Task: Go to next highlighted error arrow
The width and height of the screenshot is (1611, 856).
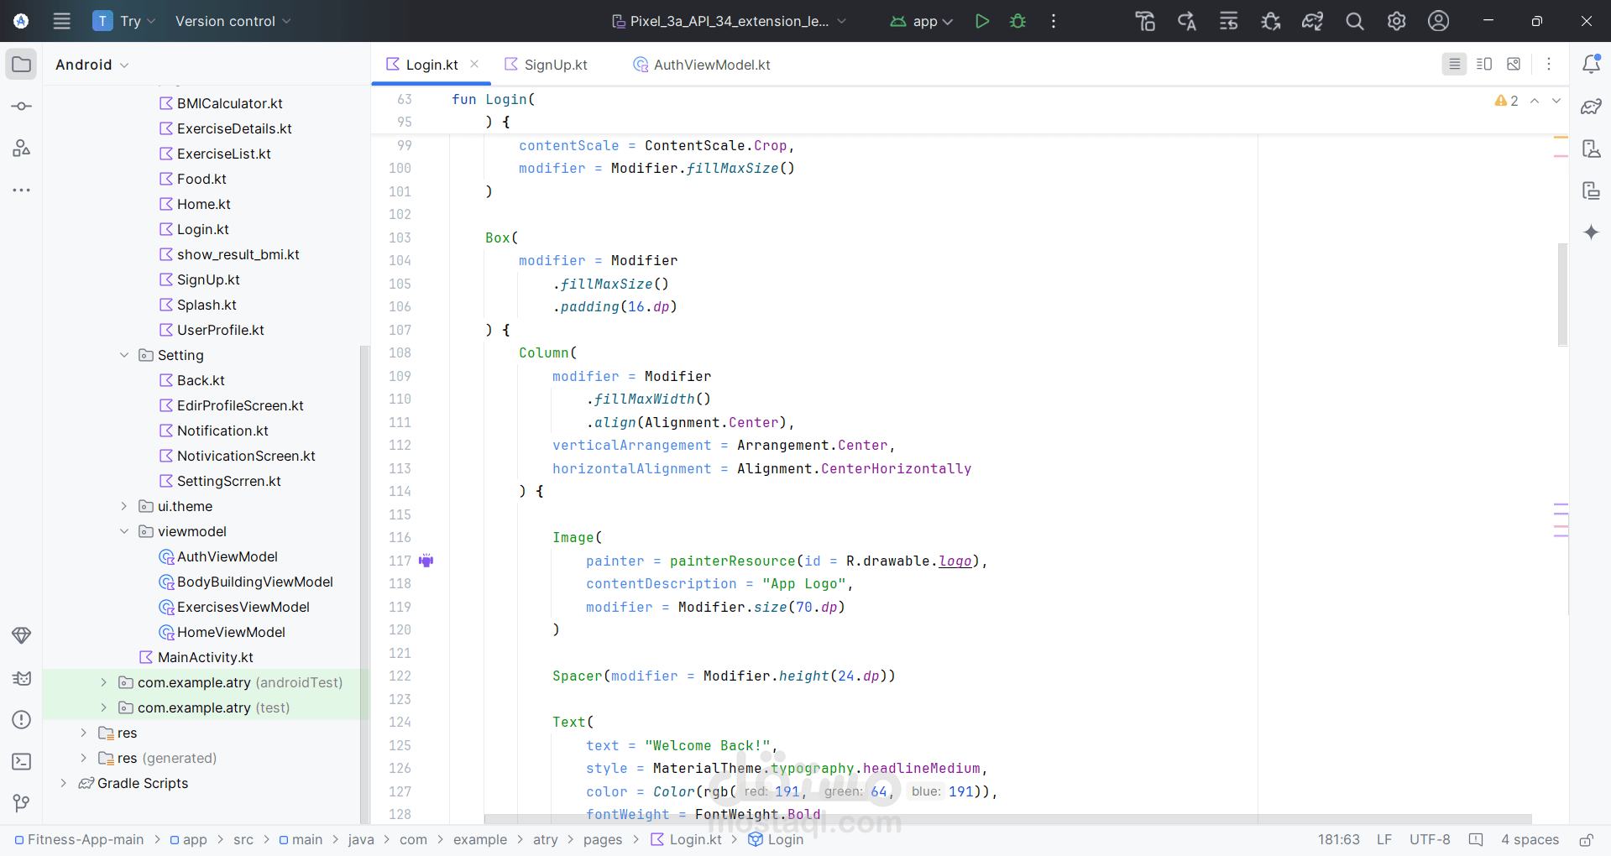Action: coord(1556,101)
